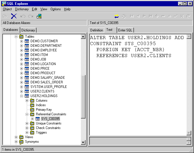Click tree scrollbar up arrow
This screenshot has width=194, height=153.
coord(83,37)
